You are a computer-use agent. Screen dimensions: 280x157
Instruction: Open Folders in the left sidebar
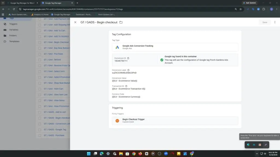tap(13, 36)
